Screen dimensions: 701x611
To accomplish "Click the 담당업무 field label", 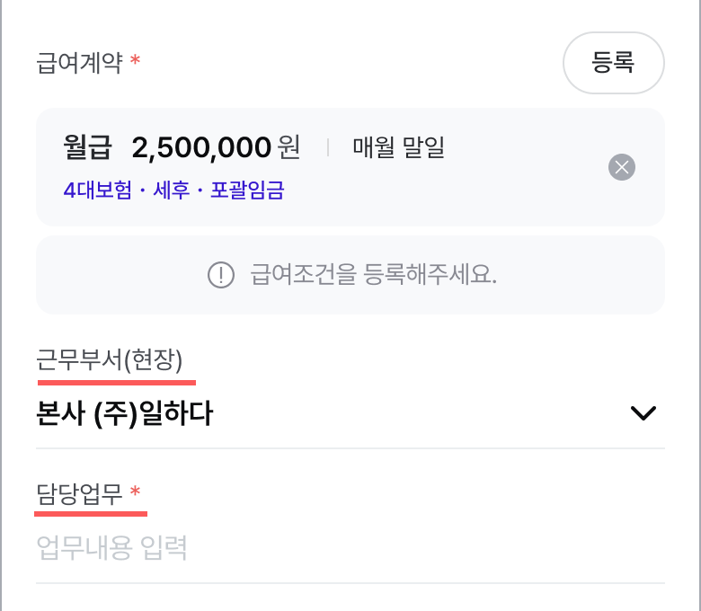I will point(79,494).
